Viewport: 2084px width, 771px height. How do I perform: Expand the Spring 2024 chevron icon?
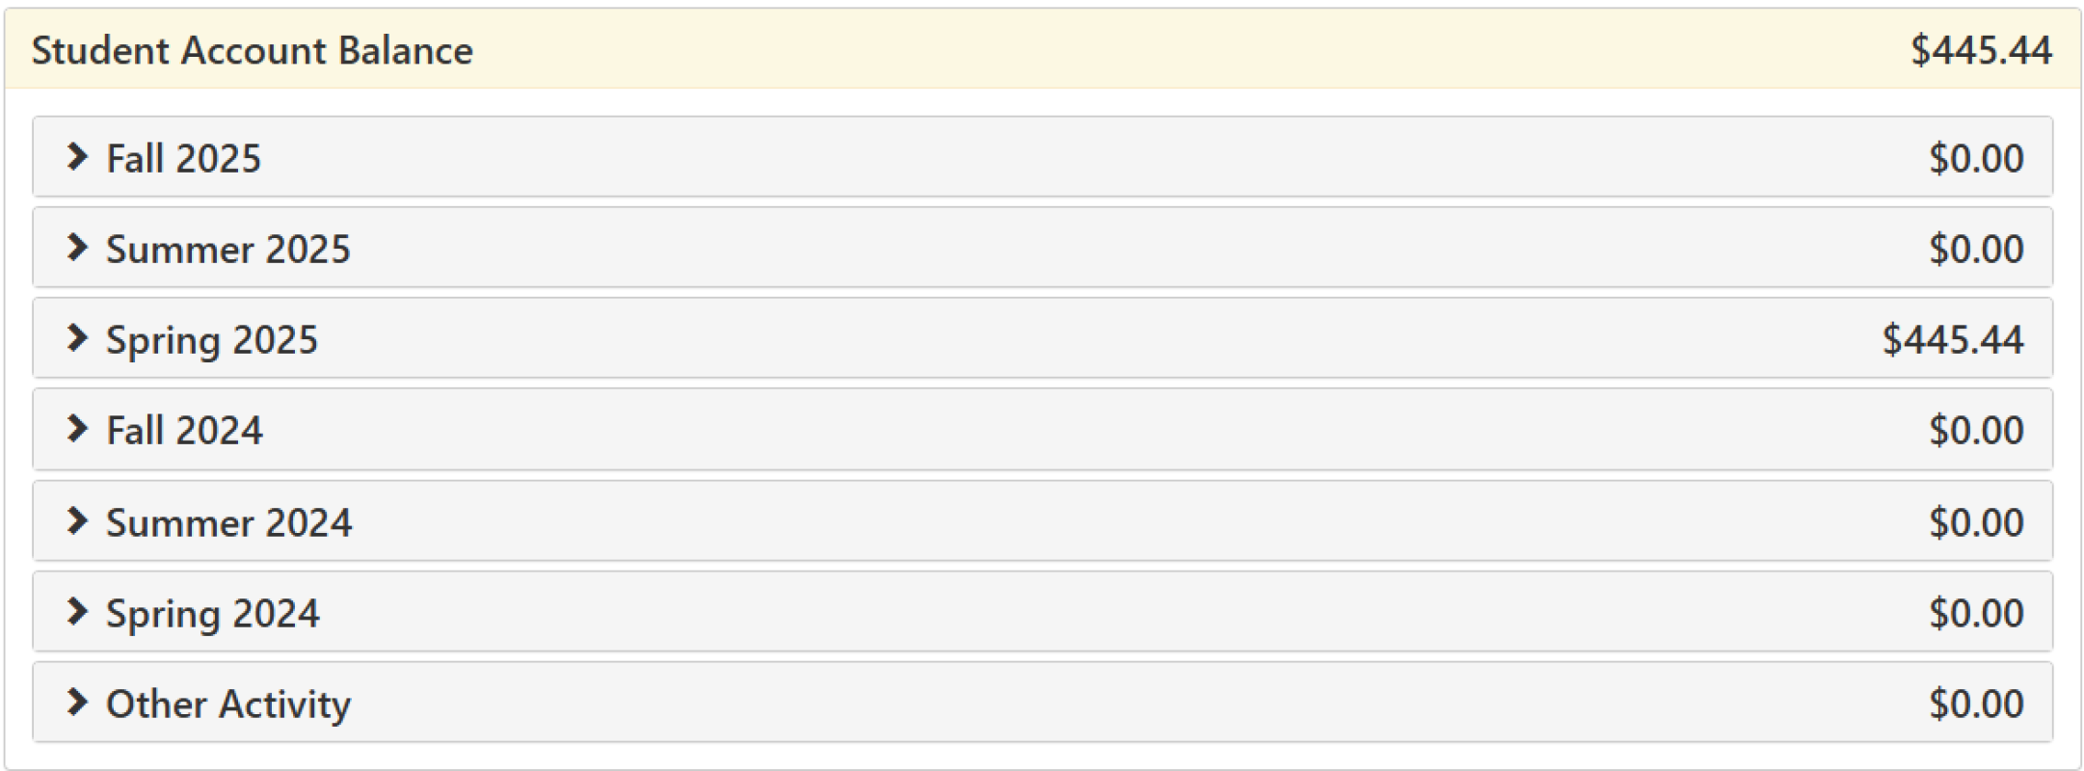[x=77, y=612]
